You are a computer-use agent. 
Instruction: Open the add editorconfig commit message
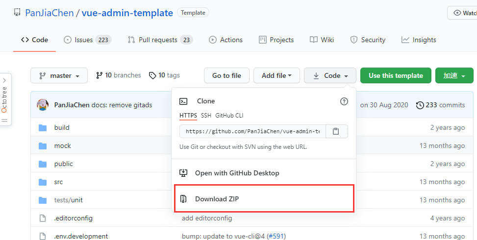207,218
